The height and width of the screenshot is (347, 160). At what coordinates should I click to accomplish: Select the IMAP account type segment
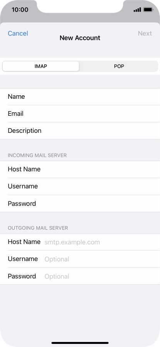(41, 66)
